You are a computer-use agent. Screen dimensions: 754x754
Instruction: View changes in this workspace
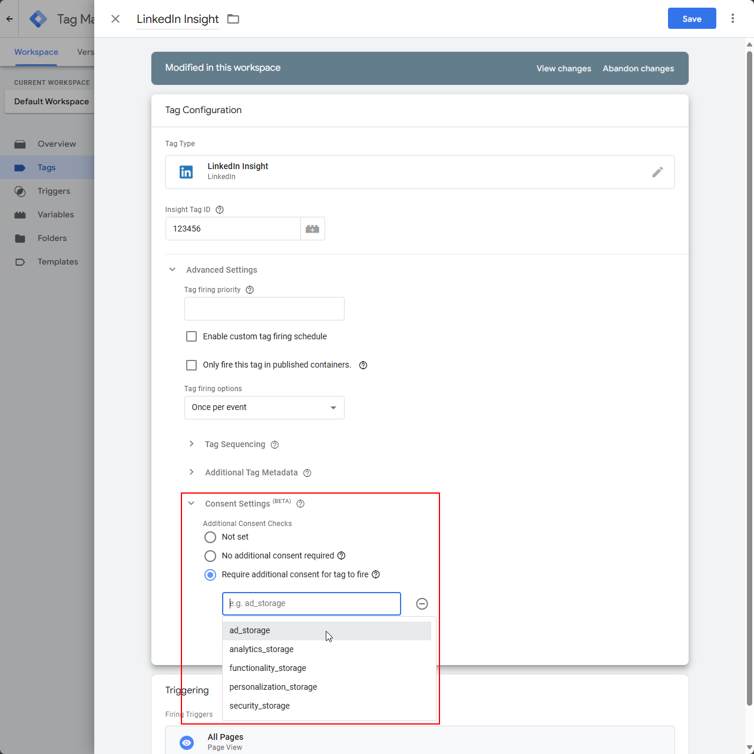564,68
